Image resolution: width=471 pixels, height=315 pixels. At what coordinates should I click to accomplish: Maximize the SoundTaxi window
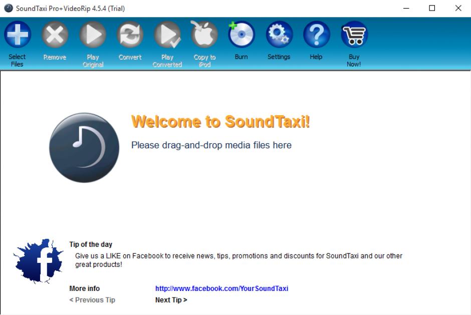point(432,8)
